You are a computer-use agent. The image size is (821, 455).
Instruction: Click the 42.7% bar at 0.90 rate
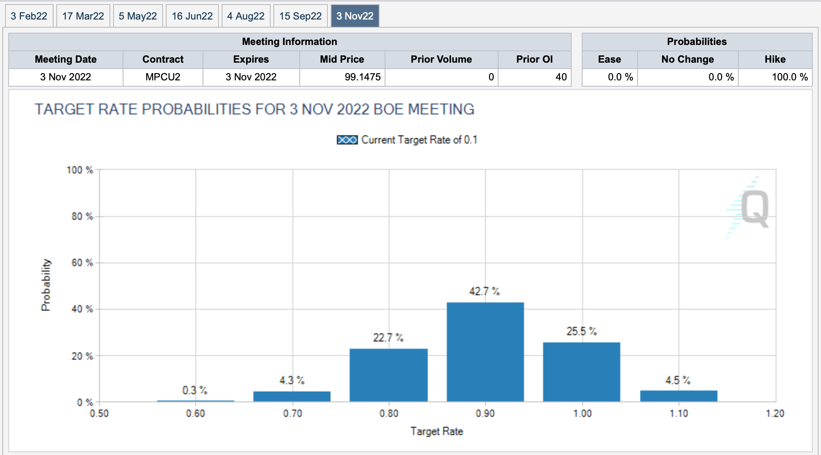click(x=485, y=352)
